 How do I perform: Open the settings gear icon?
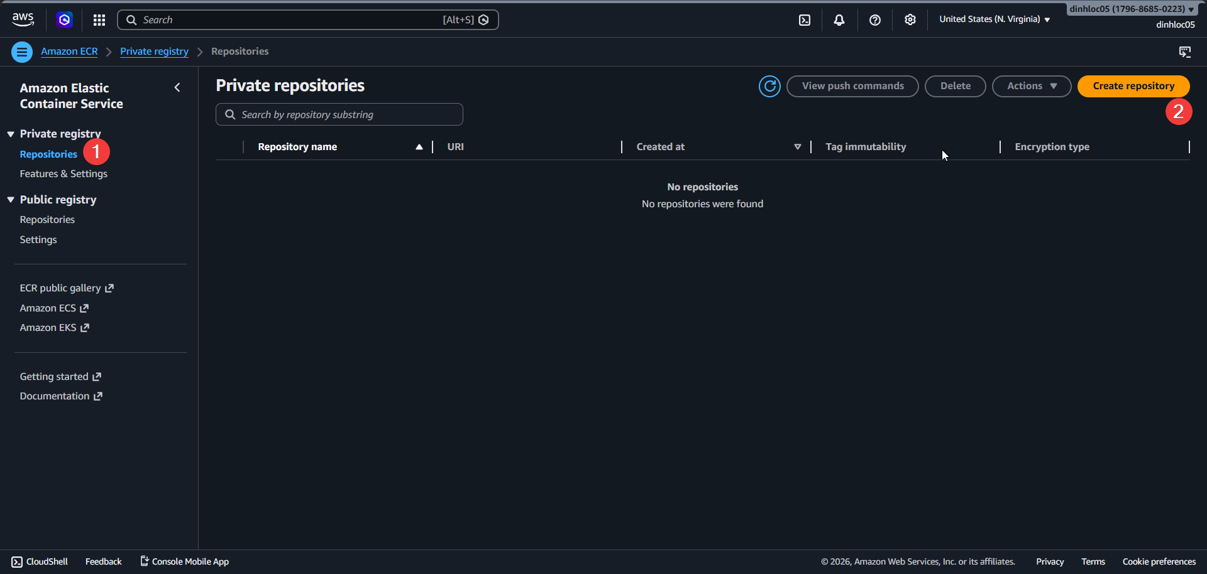pos(910,19)
